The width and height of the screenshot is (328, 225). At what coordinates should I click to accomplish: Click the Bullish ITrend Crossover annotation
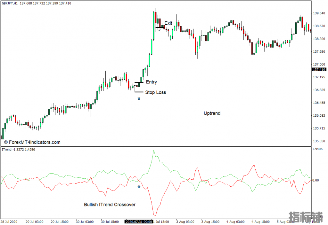tap(110, 205)
